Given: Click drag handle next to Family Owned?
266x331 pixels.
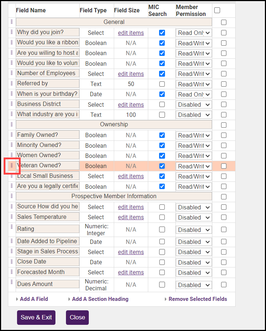Looking at the screenshot, I should click(x=12, y=135).
